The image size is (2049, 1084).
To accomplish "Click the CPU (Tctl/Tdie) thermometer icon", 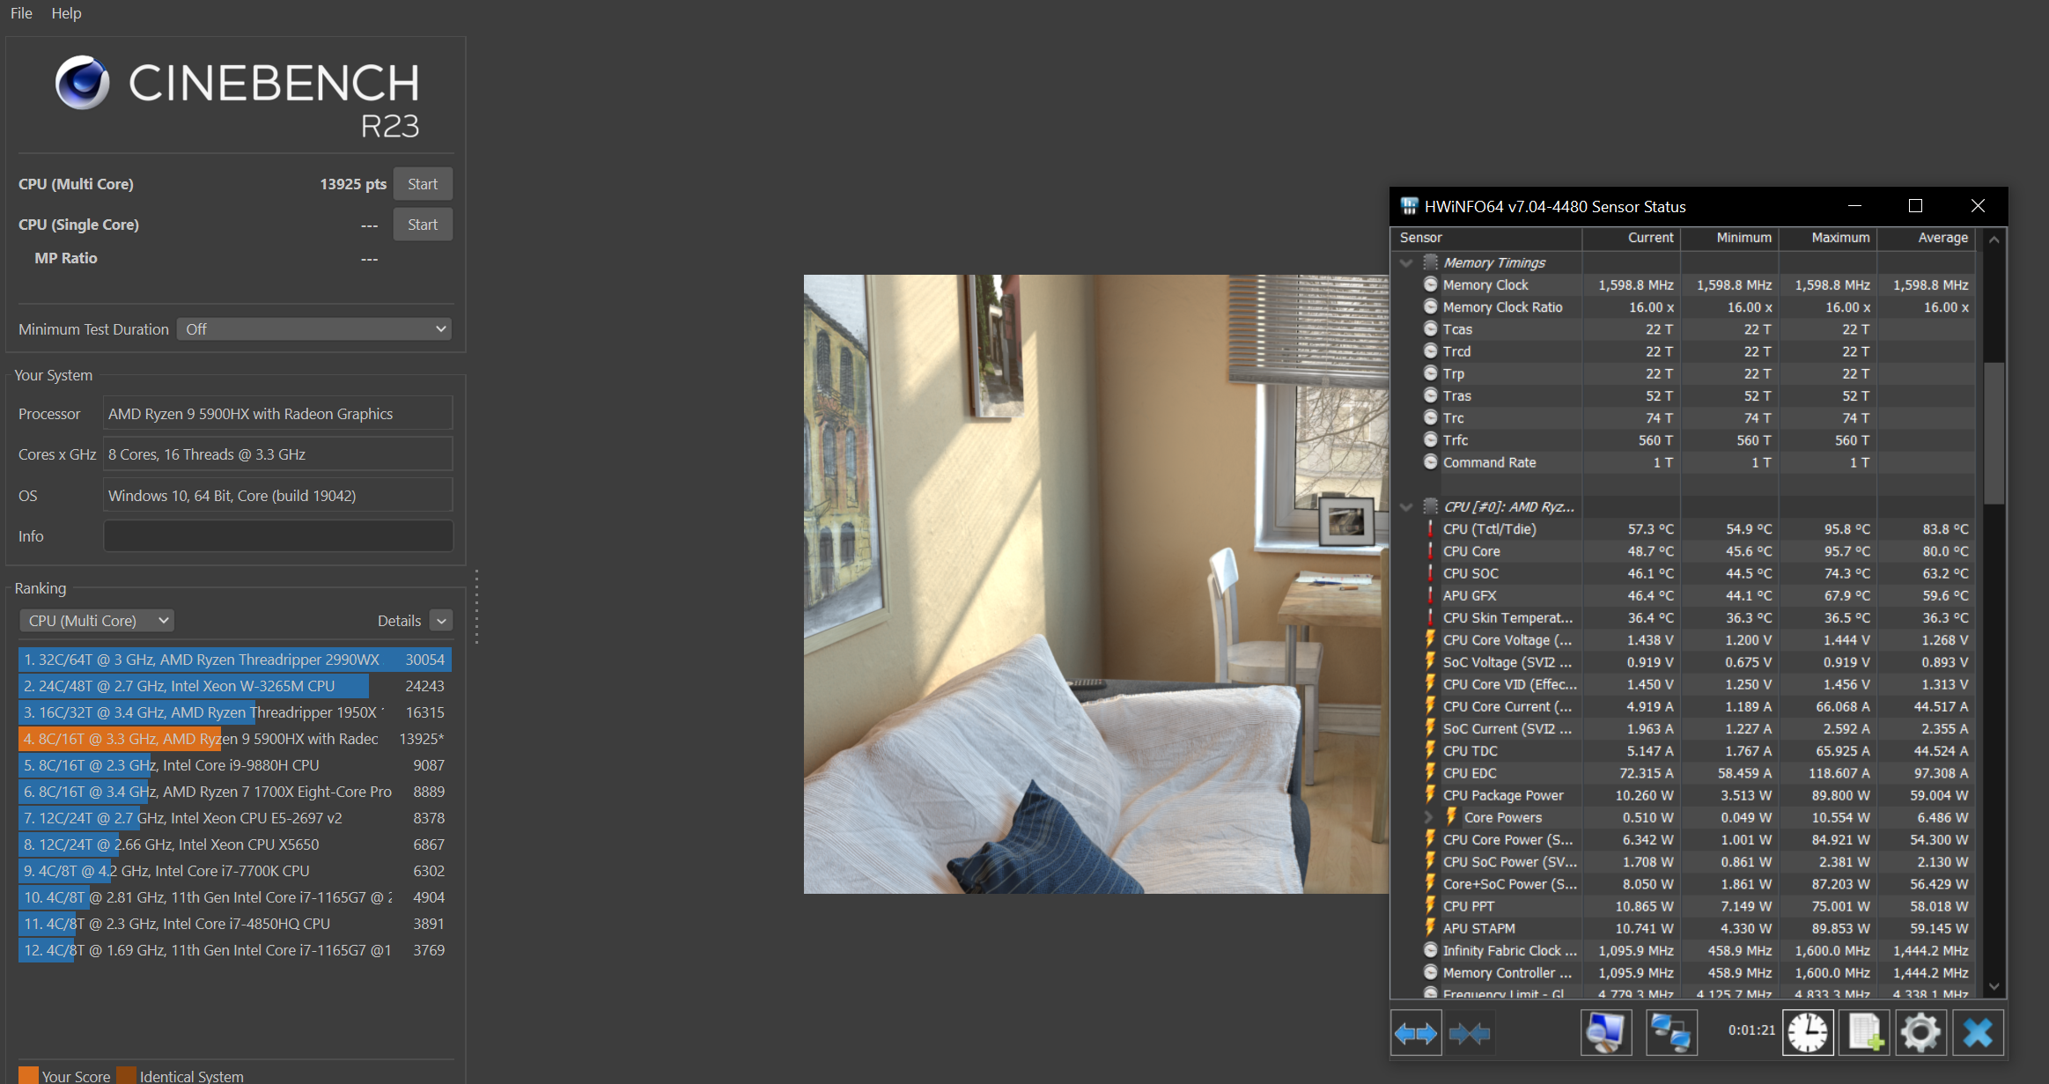I will click(1431, 528).
